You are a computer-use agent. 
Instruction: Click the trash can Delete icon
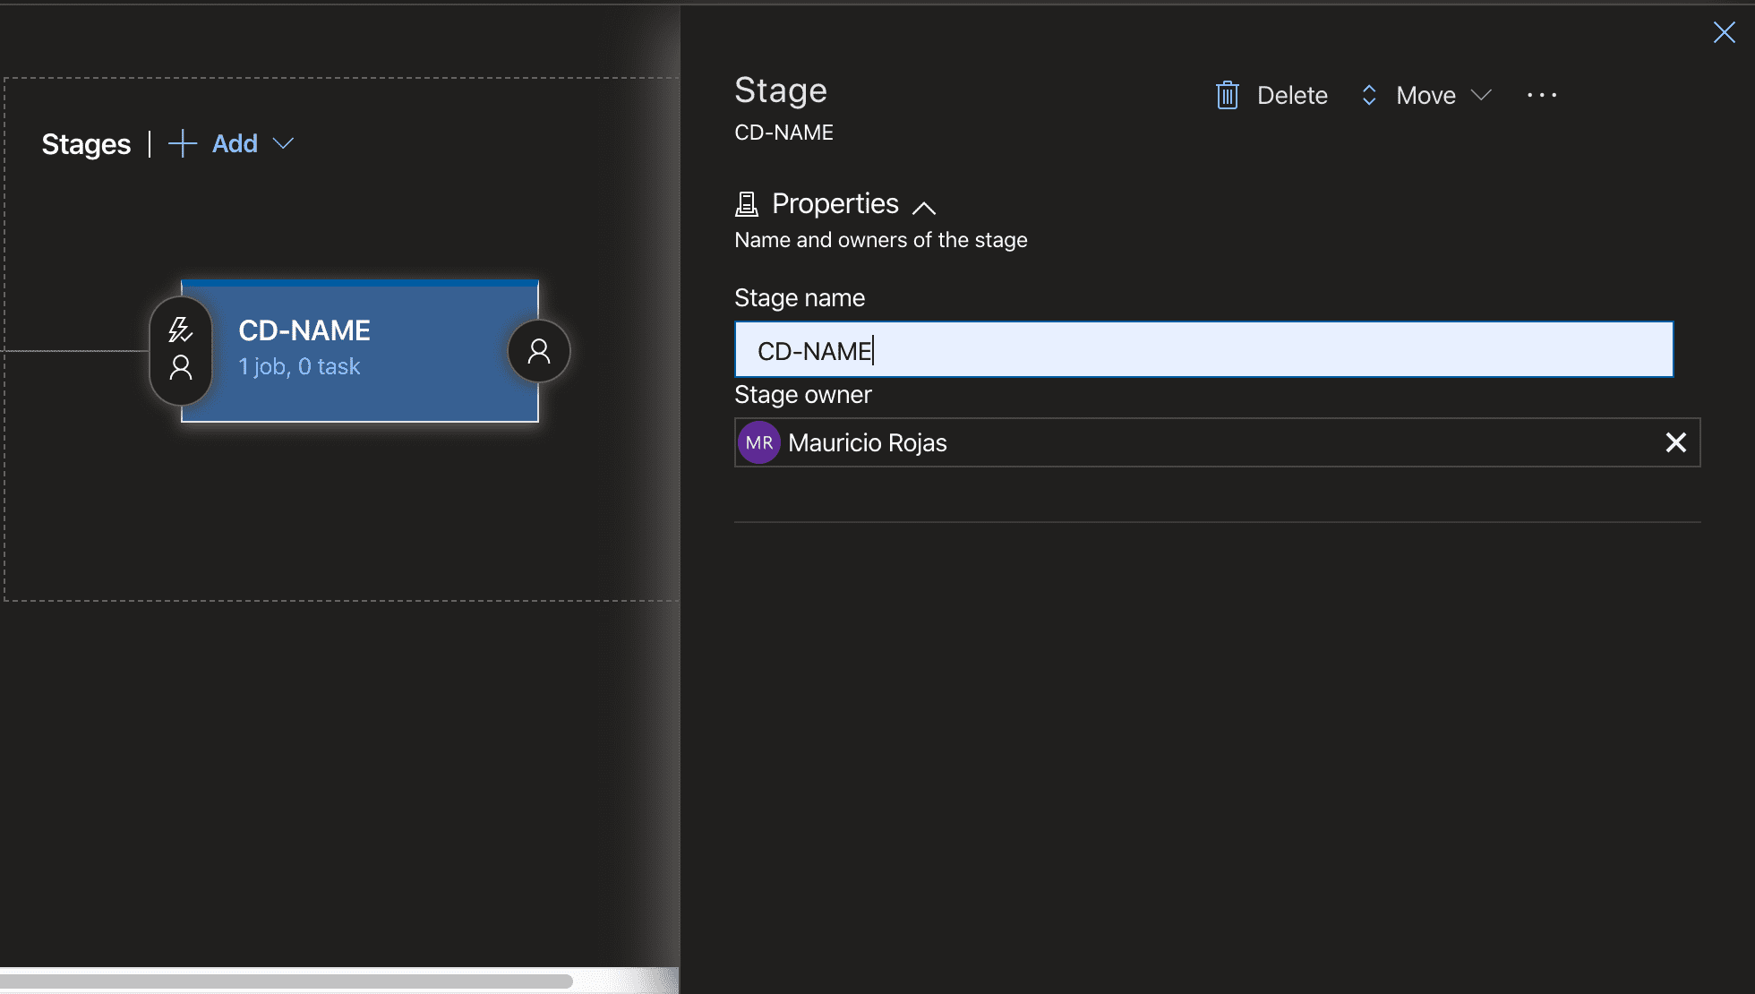click(x=1227, y=95)
